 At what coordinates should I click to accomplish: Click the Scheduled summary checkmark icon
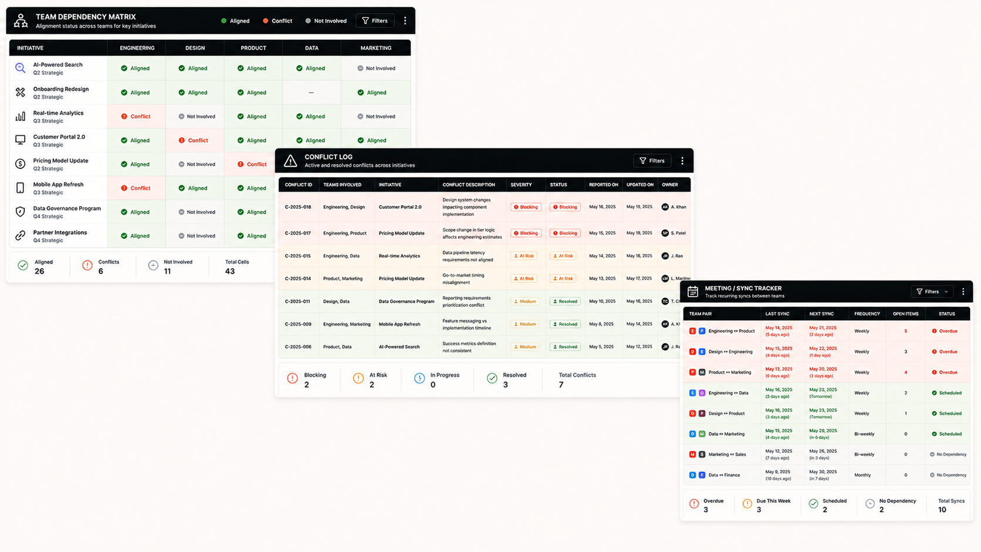814,504
